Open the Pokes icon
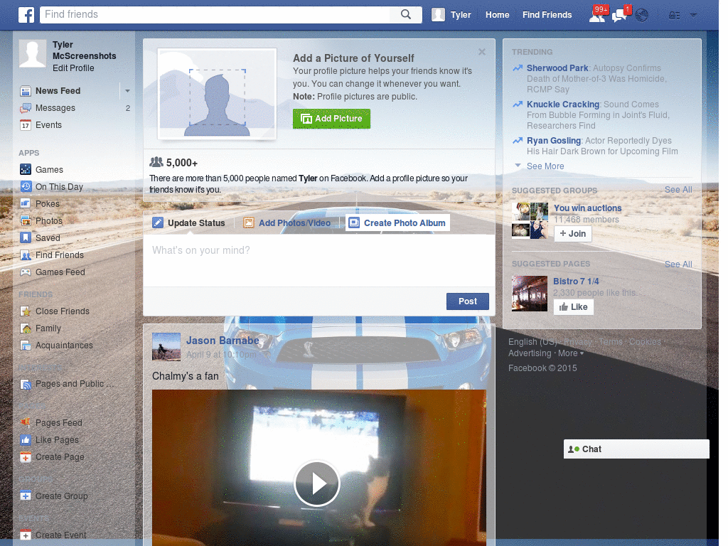Viewport: 728px width, 546px height. (x=26, y=203)
